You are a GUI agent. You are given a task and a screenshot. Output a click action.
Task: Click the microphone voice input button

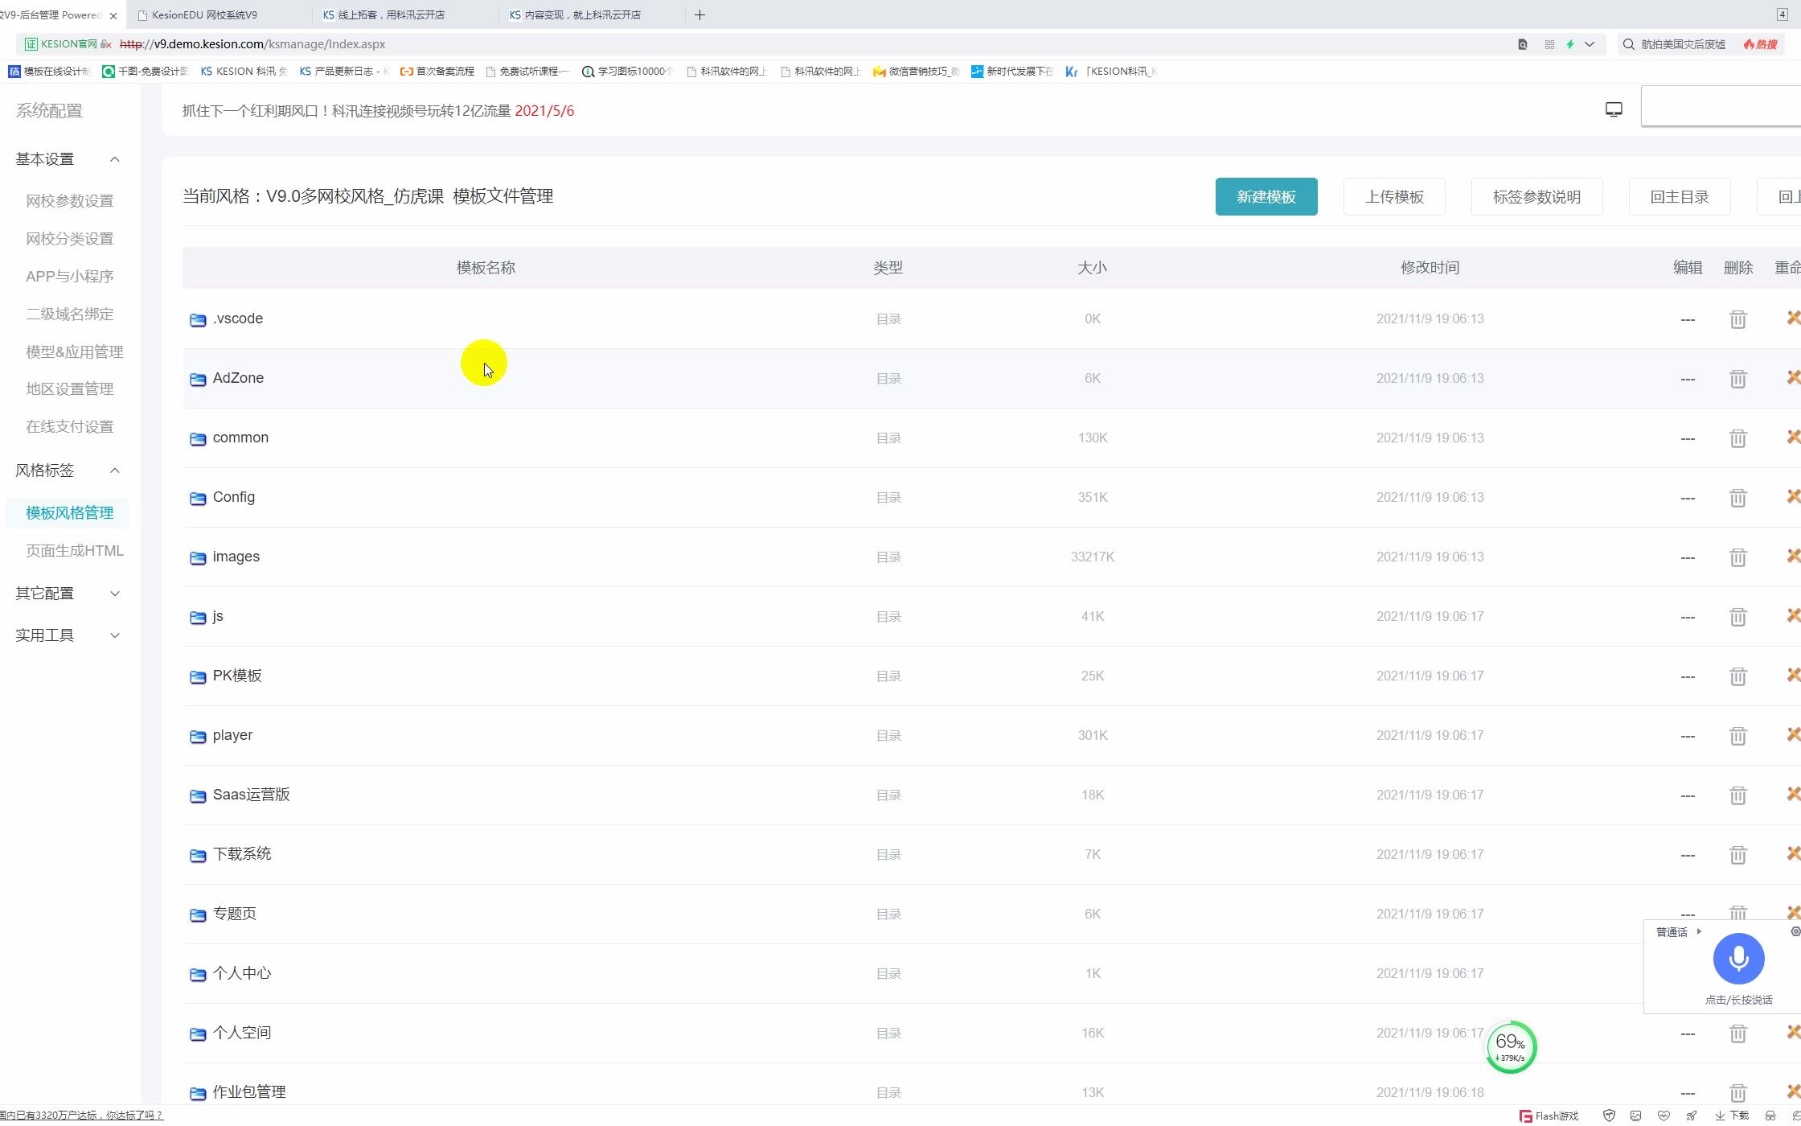tap(1738, 959)
